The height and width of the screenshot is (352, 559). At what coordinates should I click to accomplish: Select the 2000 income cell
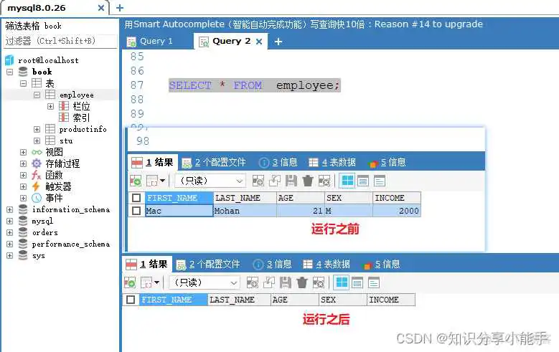396,211
